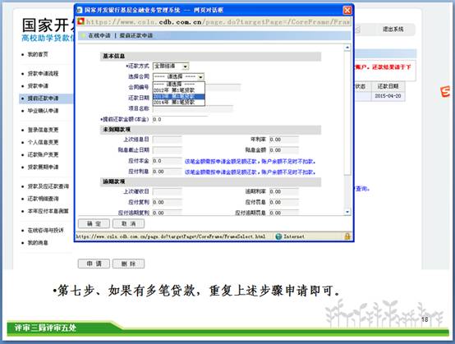Close the web dialog with the red X
The width and height of the screenshot is (455, 344).
tap(347, 10)
